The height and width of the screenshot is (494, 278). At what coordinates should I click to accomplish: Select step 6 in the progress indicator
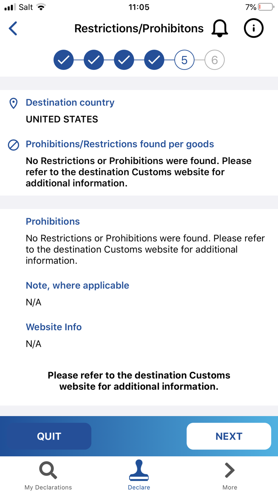[214, 60]
